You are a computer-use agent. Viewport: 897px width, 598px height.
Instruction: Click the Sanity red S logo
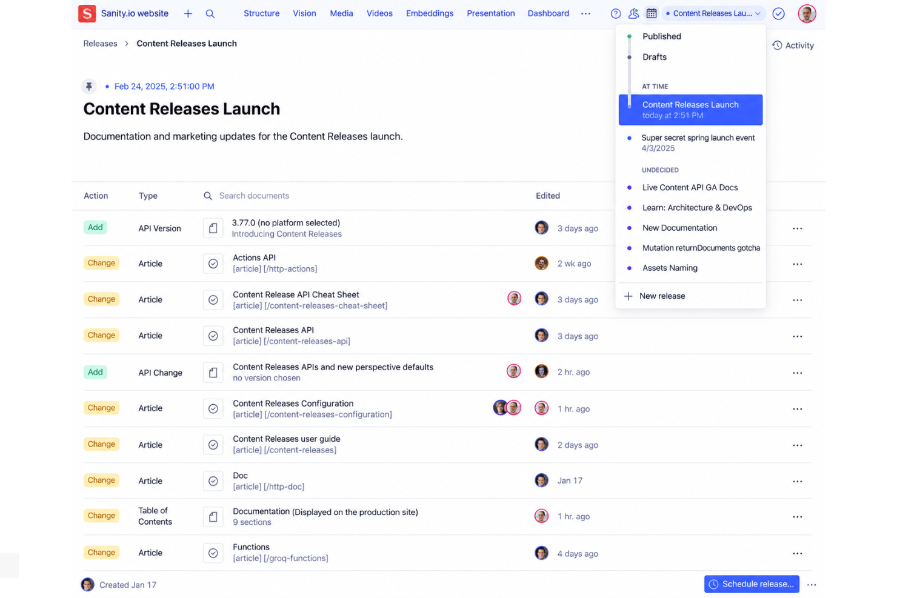(87, 13)
